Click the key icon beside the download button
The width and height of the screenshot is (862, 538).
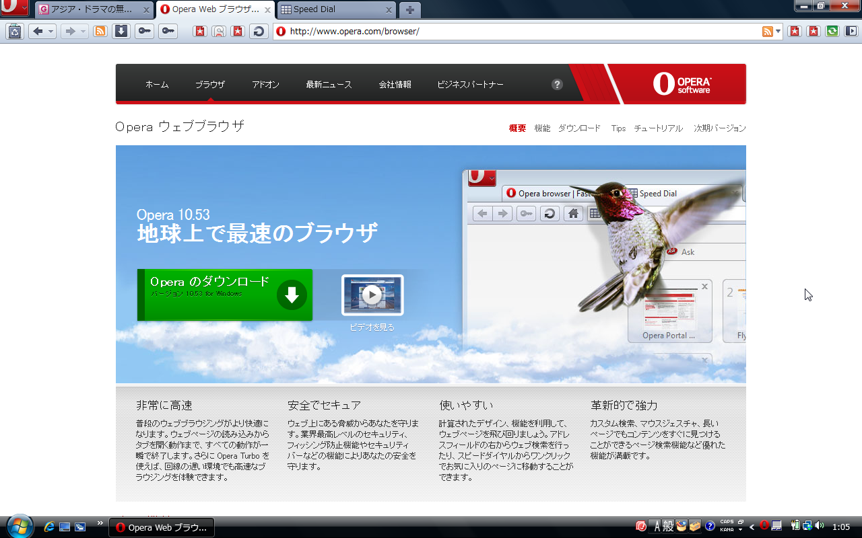[x=144, y=31]
